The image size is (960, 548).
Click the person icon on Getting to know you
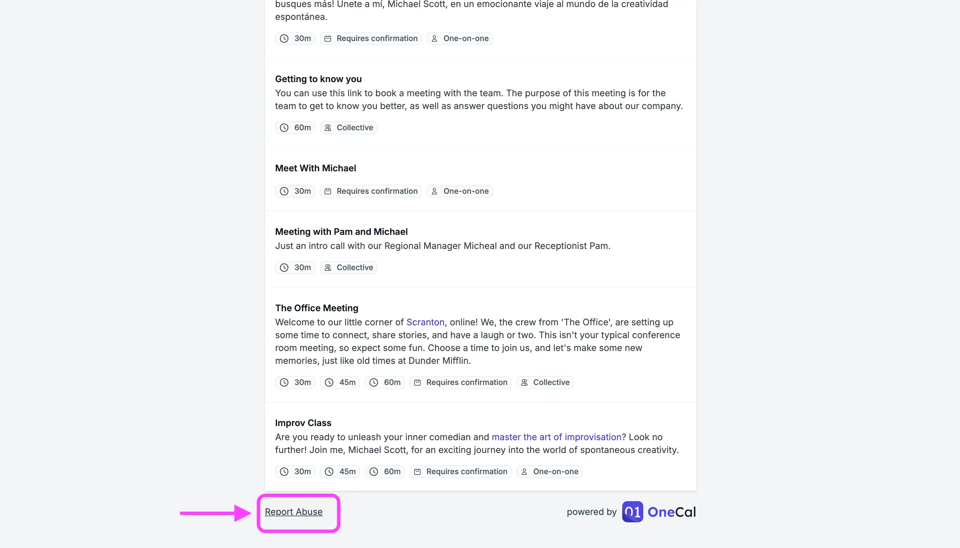pos(328,128)
